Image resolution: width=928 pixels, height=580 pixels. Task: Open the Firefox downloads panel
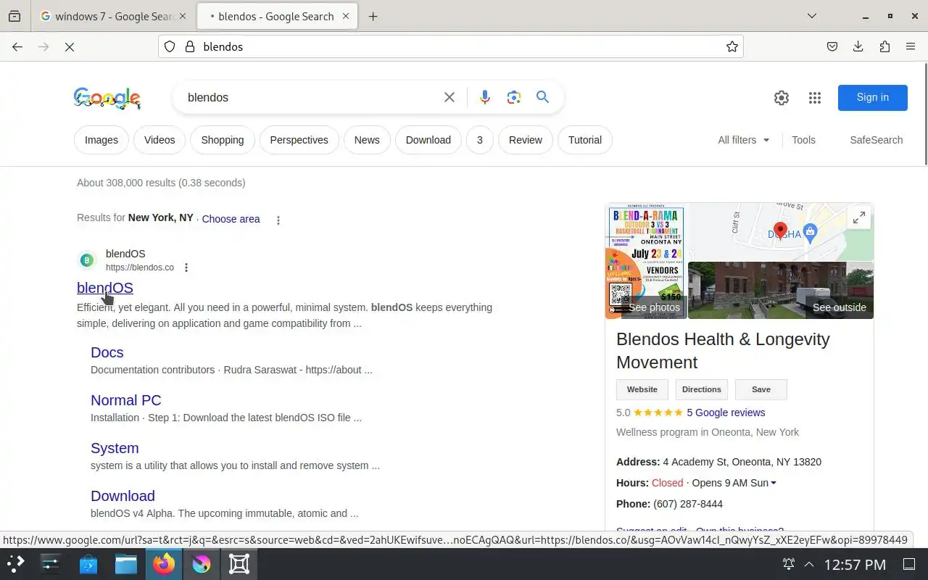[858, 46]
